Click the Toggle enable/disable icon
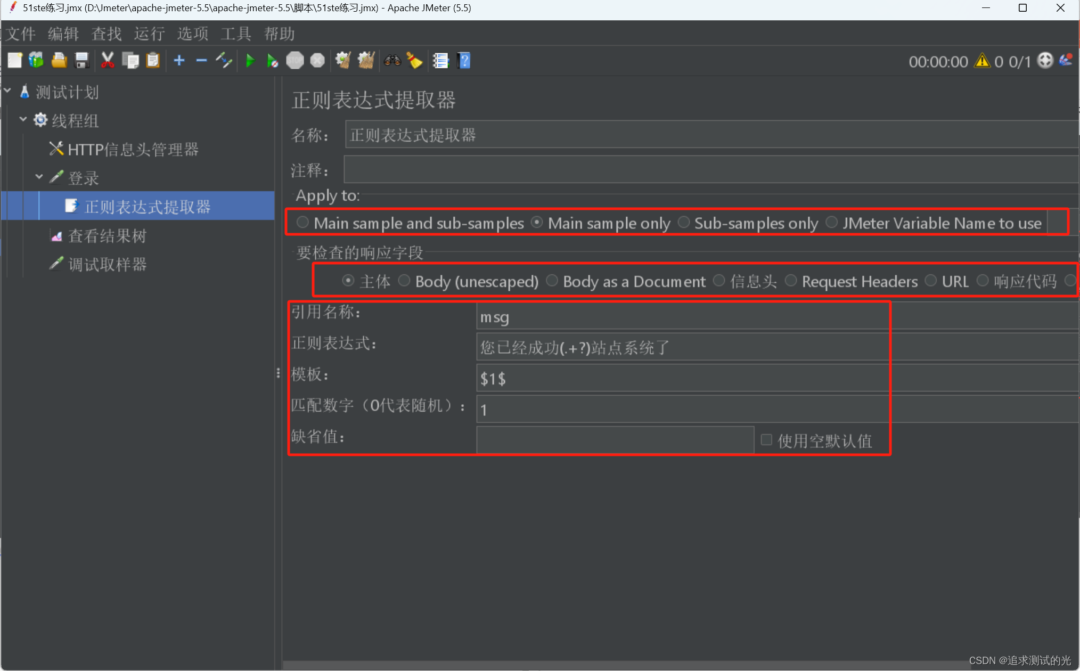 click(x=224, y=61)
